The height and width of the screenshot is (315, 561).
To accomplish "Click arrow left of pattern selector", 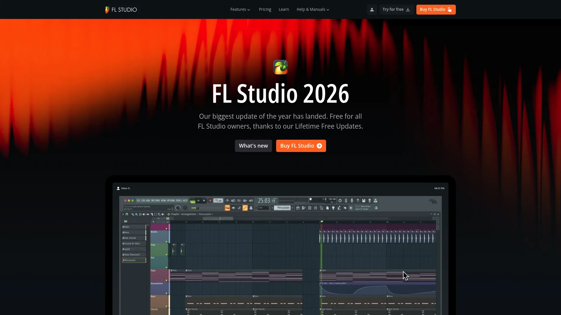I will [272, 208].
